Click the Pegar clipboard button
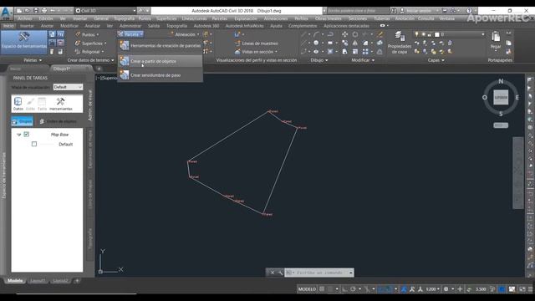Screen dimensions: 535x301 pos(496,40)
